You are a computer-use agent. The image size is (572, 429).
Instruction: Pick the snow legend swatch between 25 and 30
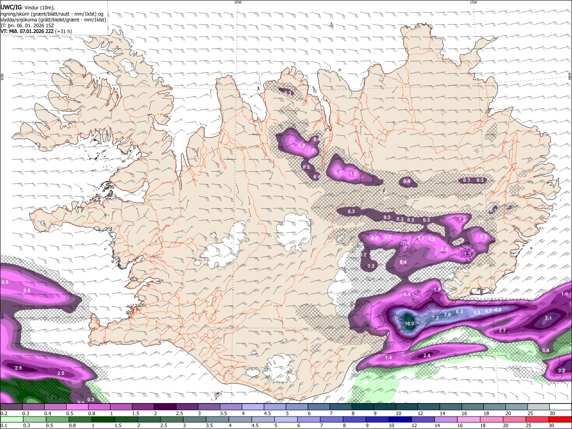pos(538,407)
